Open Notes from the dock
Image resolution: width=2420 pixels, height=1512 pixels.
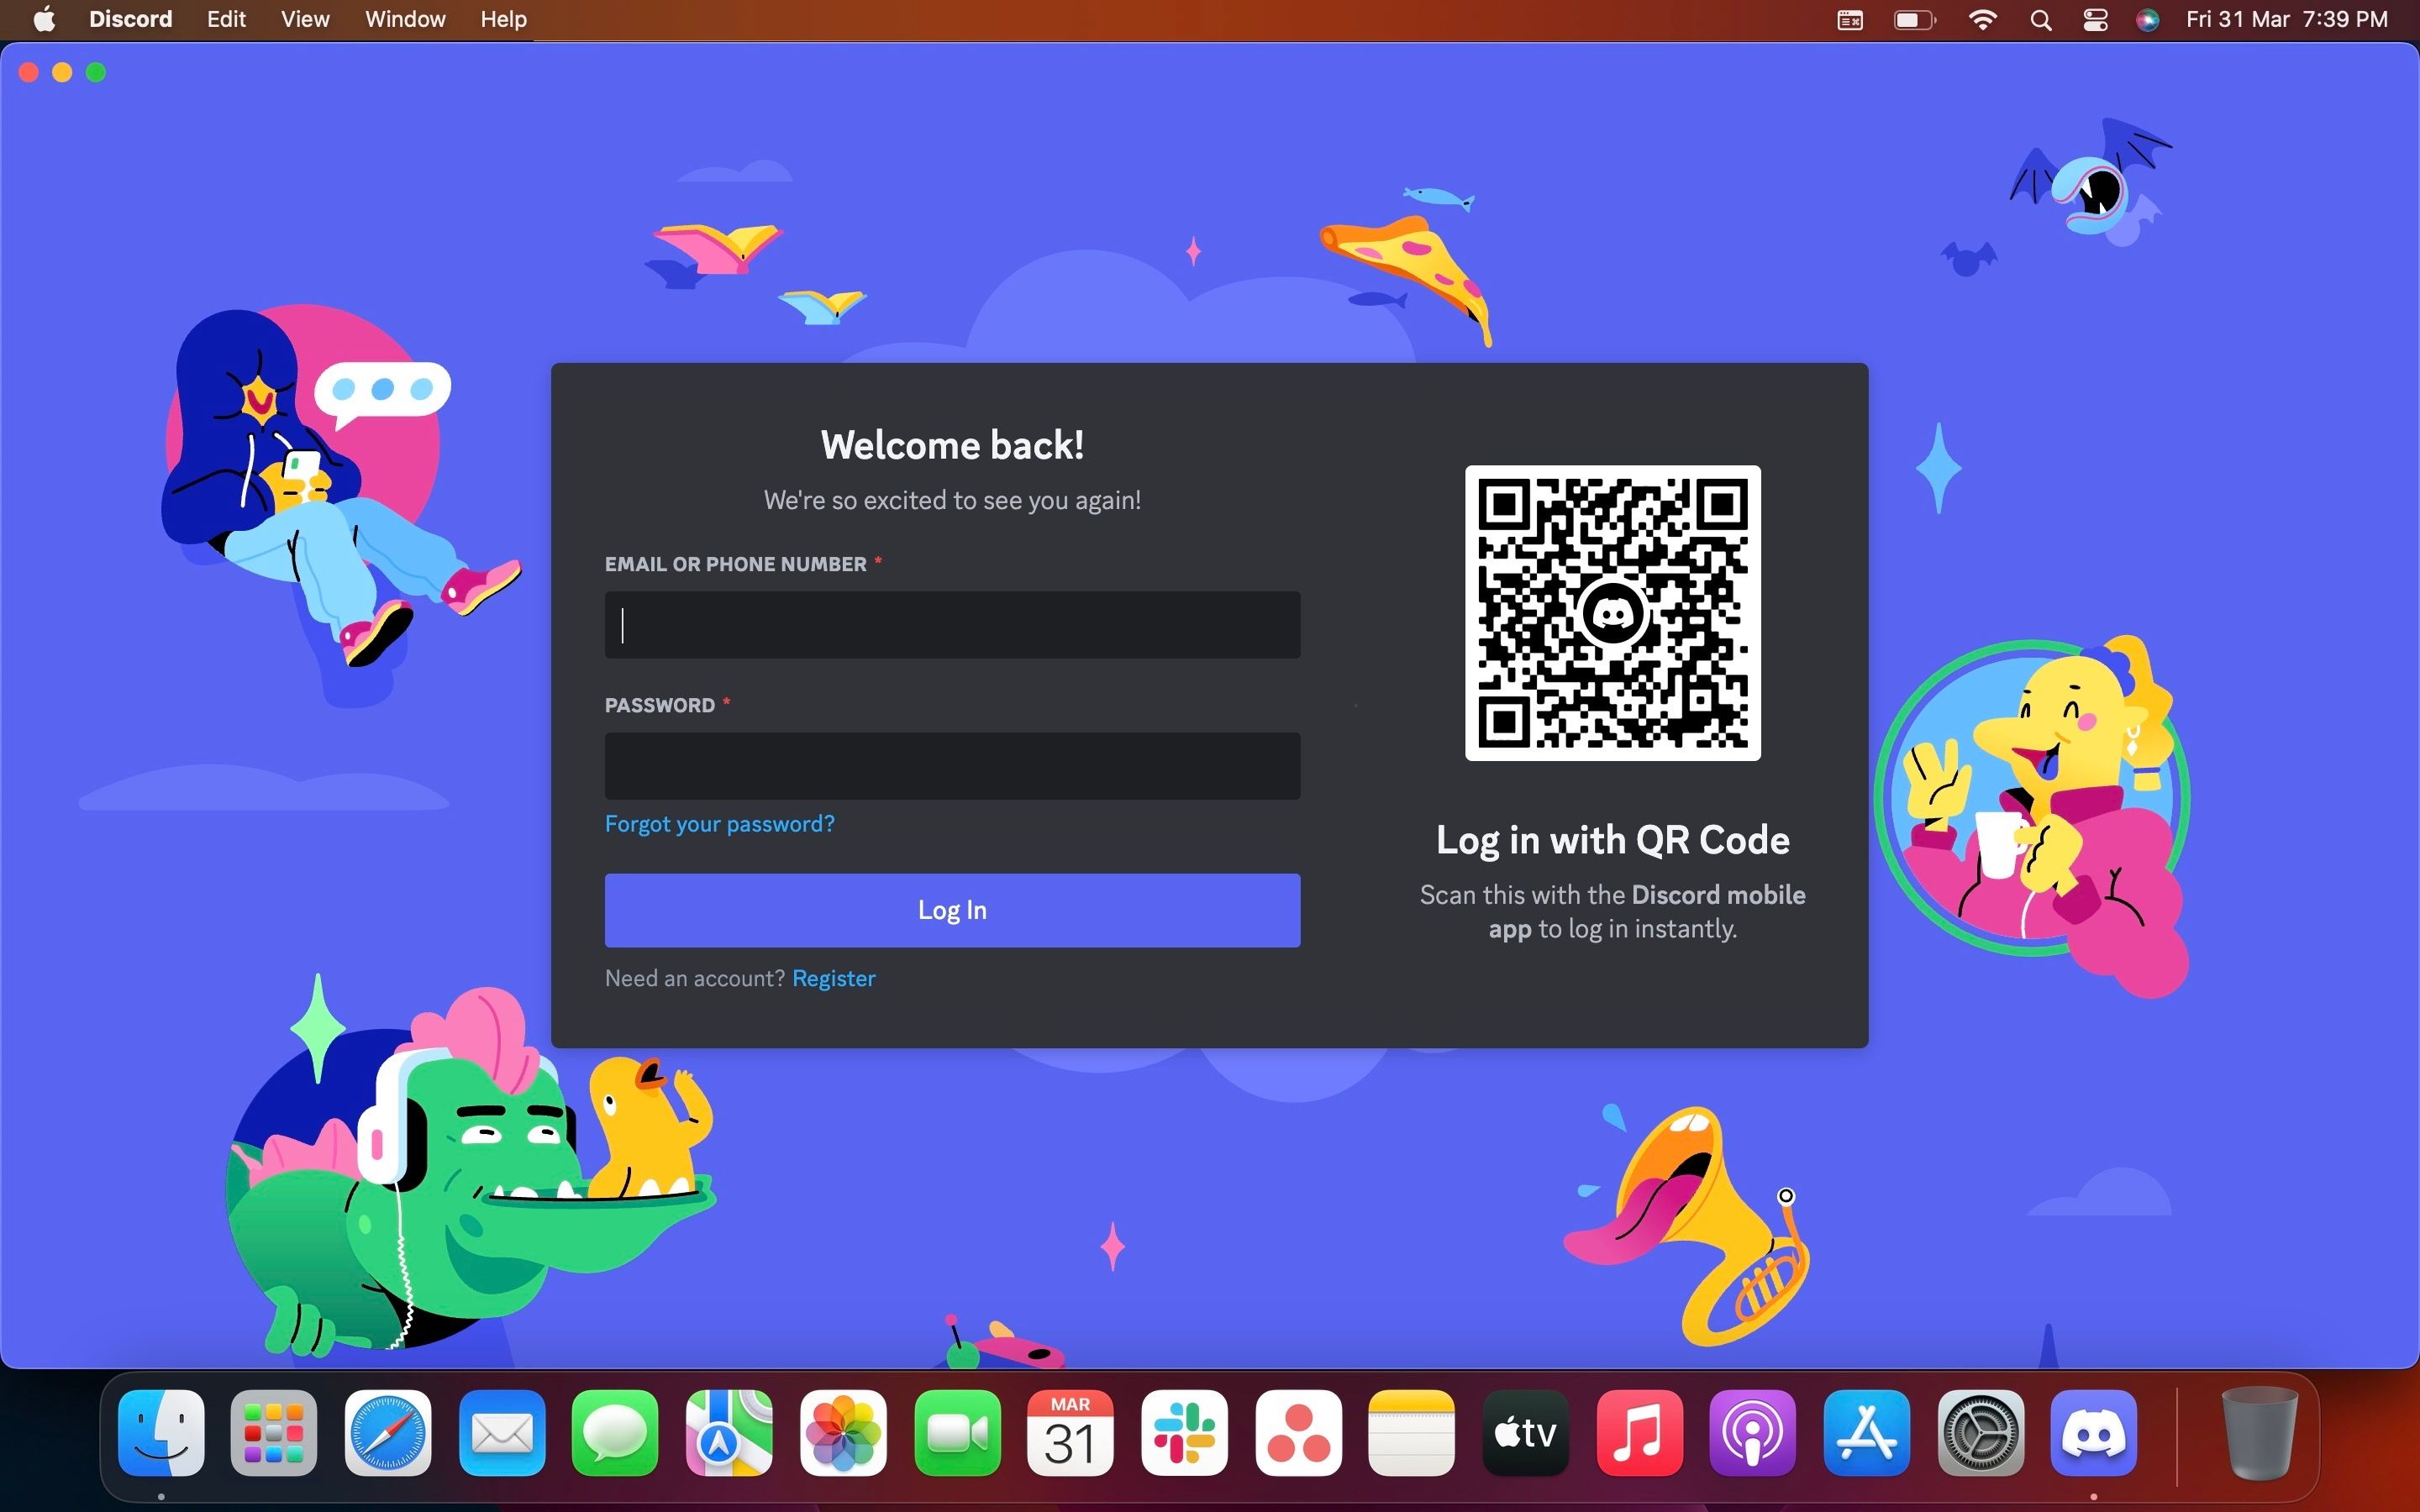pyautogui.click(x=1411, y=1432)
